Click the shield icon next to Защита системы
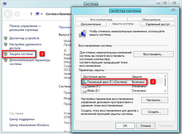The image size is (182, 134). coord(6,54)
